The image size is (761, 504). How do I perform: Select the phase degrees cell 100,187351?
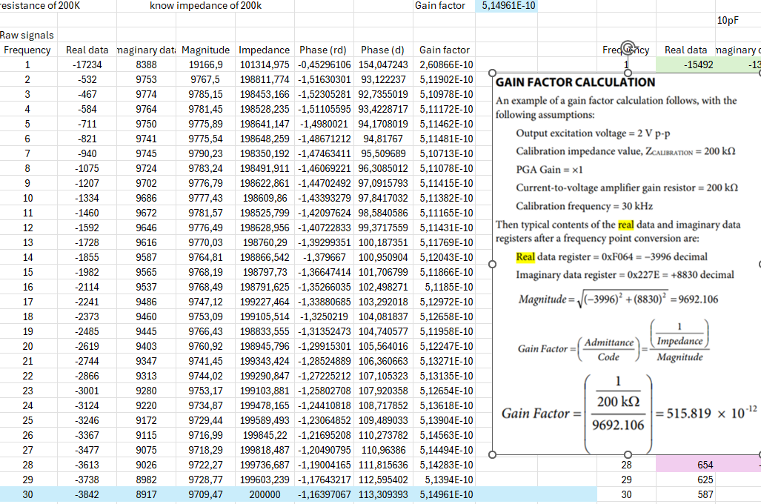tap(383, 242)
